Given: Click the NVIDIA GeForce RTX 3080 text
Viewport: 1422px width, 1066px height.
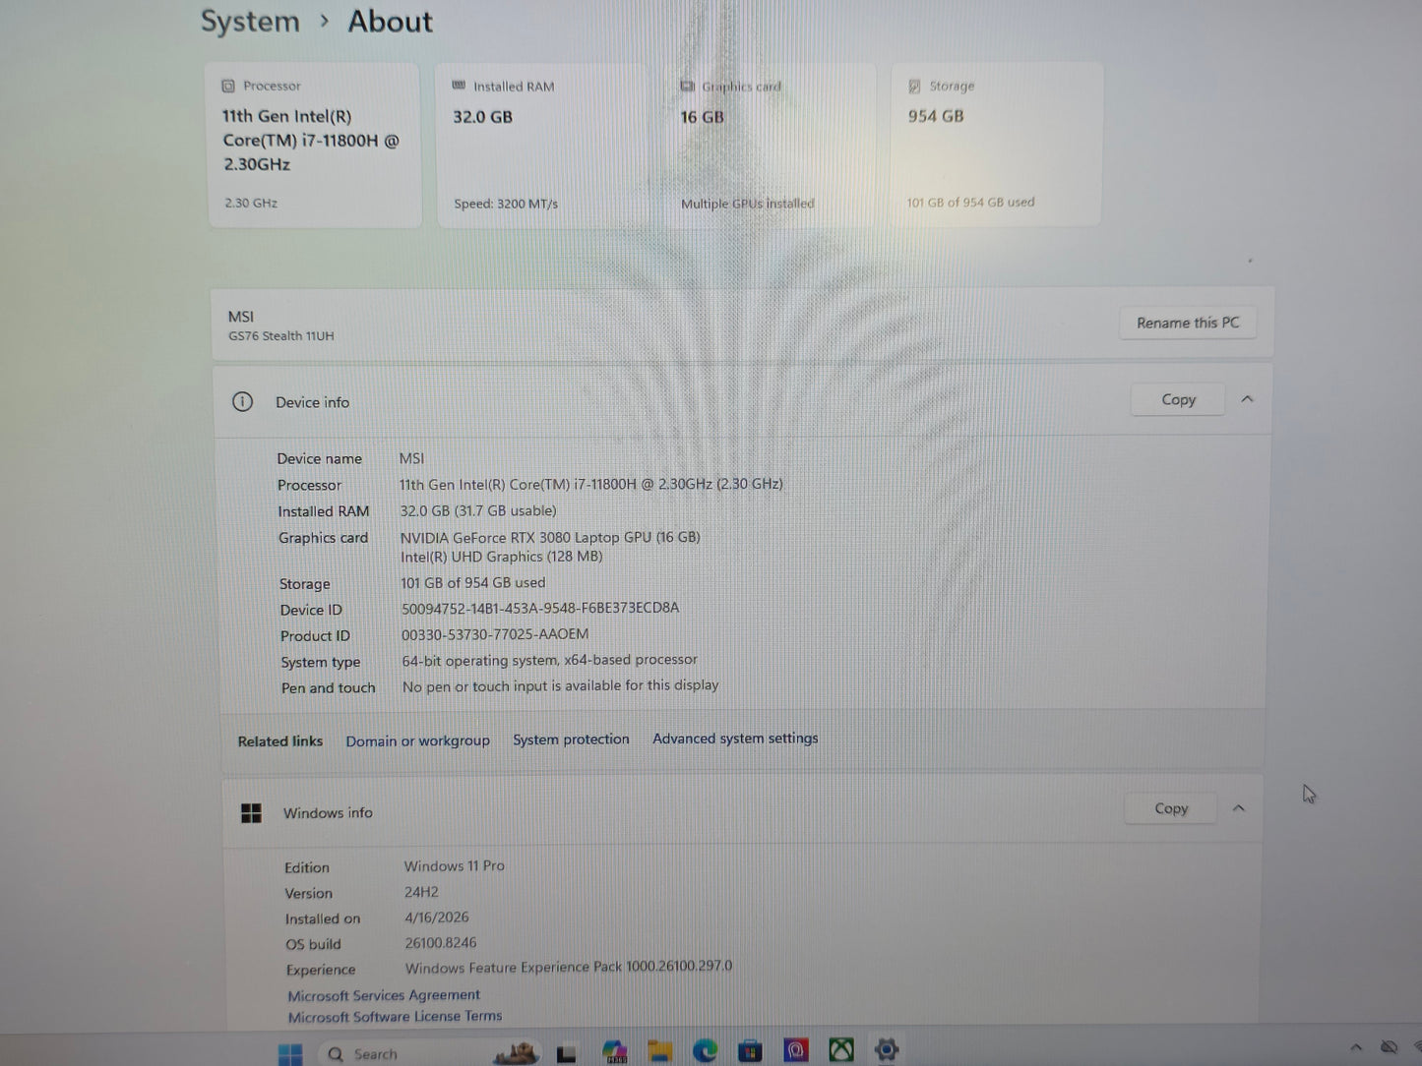Looking at the screenshot, I should click(550, 538).
